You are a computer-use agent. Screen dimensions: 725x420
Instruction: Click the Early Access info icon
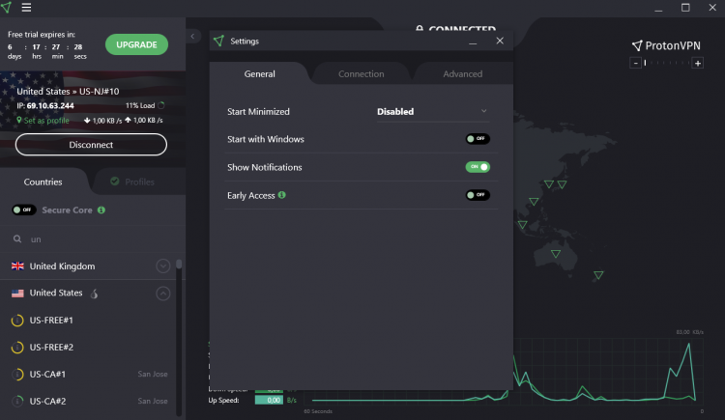[281, 195]
